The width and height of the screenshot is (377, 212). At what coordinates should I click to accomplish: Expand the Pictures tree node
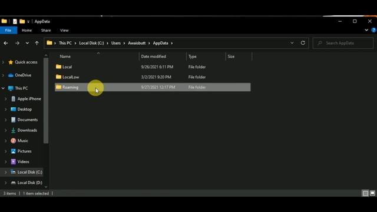click(6, 151)
